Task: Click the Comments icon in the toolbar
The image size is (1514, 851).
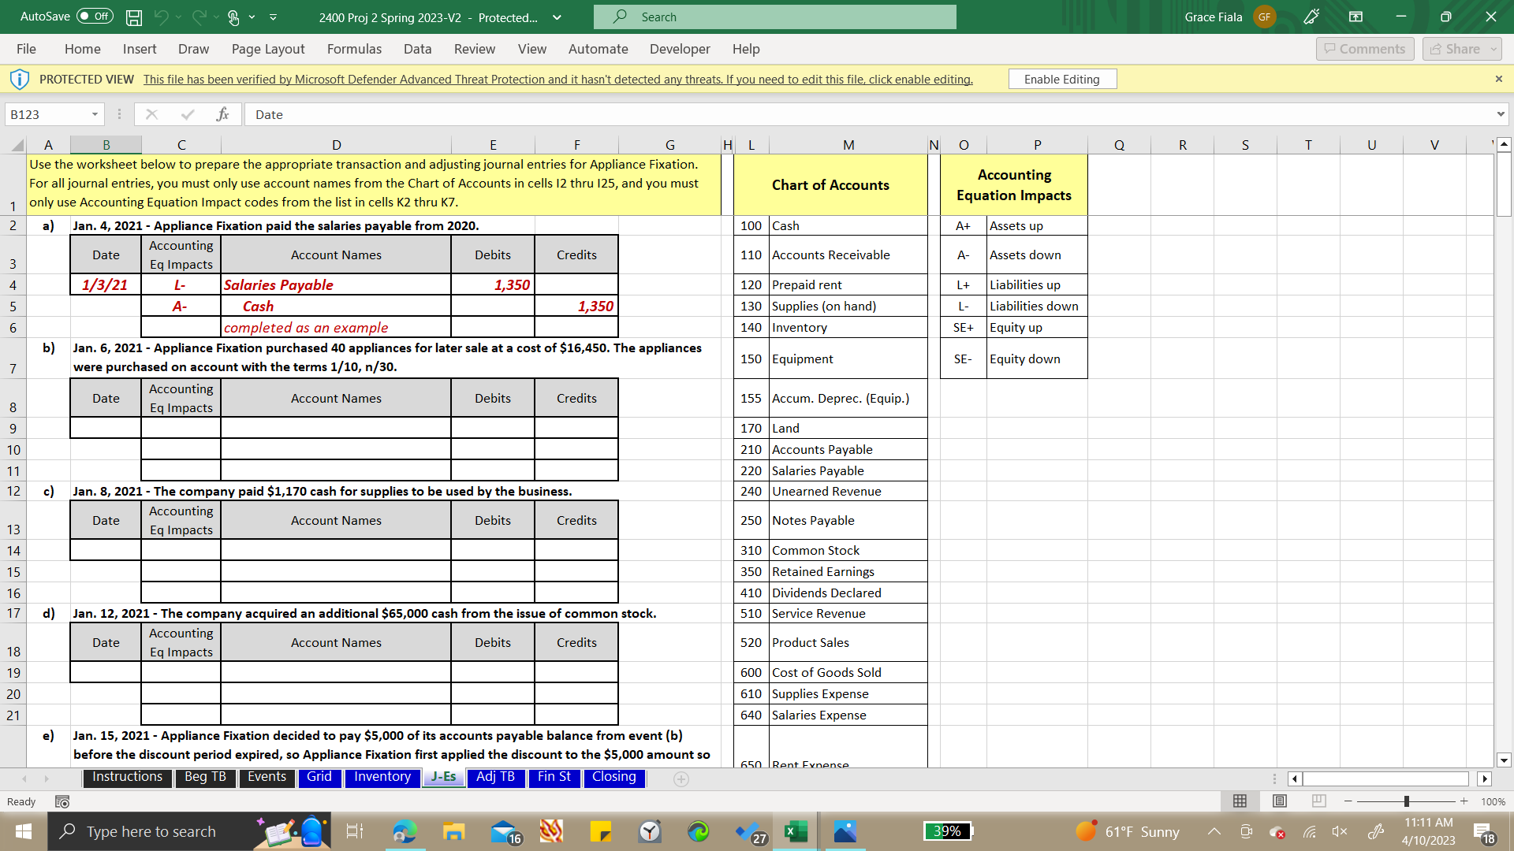Action: tap(1363, 49)
